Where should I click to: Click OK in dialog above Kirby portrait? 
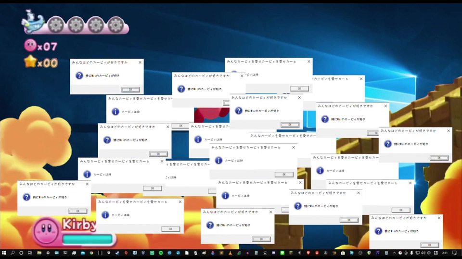point(78,211)
